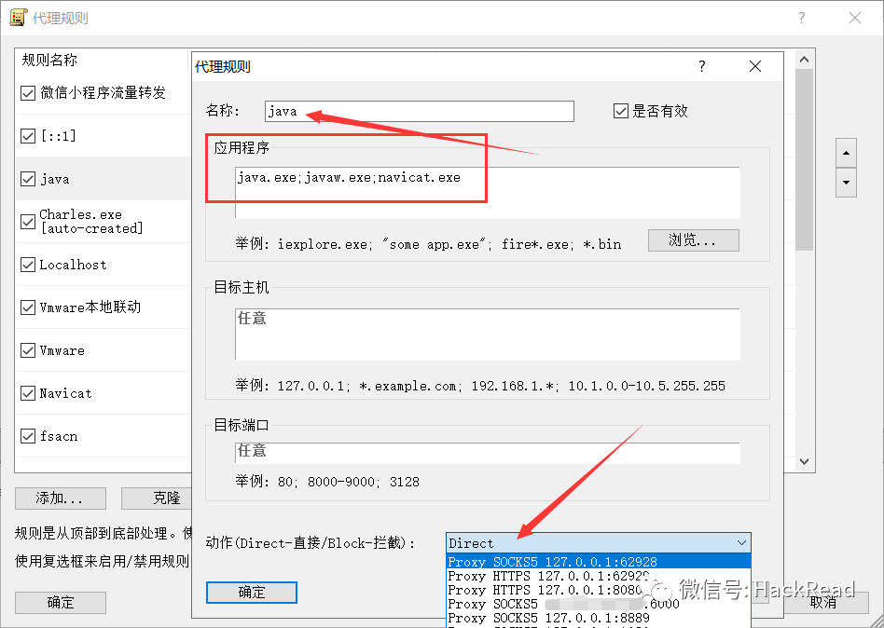The height and width of the screenshot is (628, 884).
Task: Toggle the Vmware本地联动 rule checkbox
Action: coord(28,307)
